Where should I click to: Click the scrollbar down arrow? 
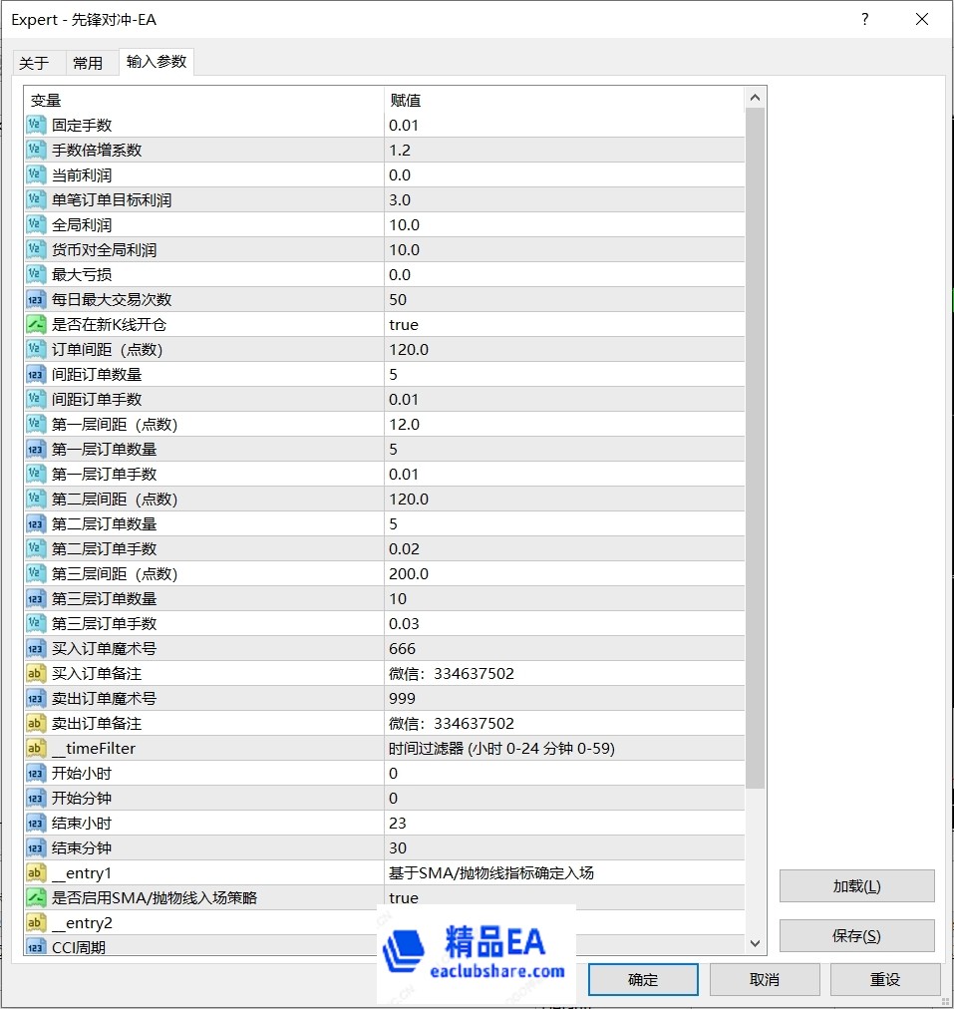(755, 941)
